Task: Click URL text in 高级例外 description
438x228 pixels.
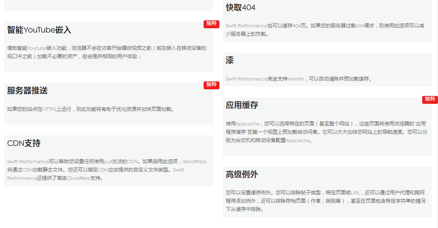Action: click(355, 193)
